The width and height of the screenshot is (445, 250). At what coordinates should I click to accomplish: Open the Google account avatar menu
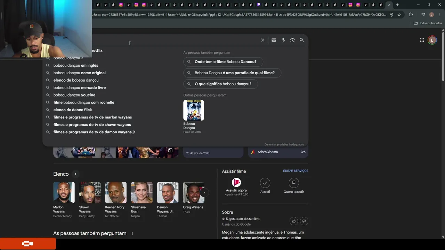pyautogui.click(x=432, y=40)
